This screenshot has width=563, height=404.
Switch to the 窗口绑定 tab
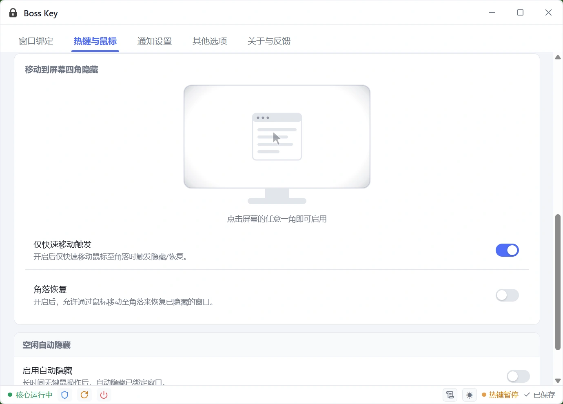(x=36, y=41)
